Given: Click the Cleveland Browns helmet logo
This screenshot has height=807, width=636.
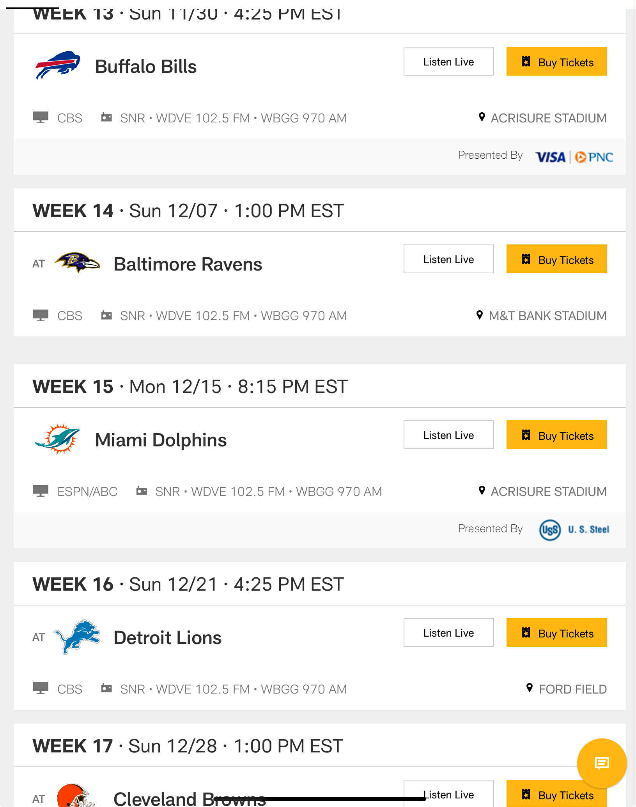Looking at the screenshot, I should coord(76,796).
